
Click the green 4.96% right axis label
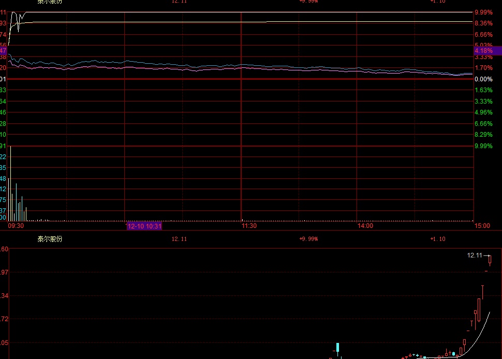click(x=483, y=112)
